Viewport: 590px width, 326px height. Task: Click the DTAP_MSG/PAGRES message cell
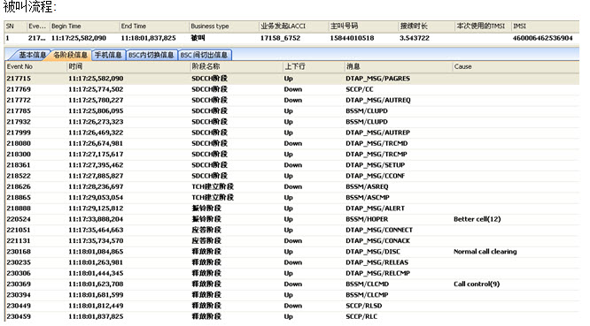pyautogui.click(x=377, y=79)
